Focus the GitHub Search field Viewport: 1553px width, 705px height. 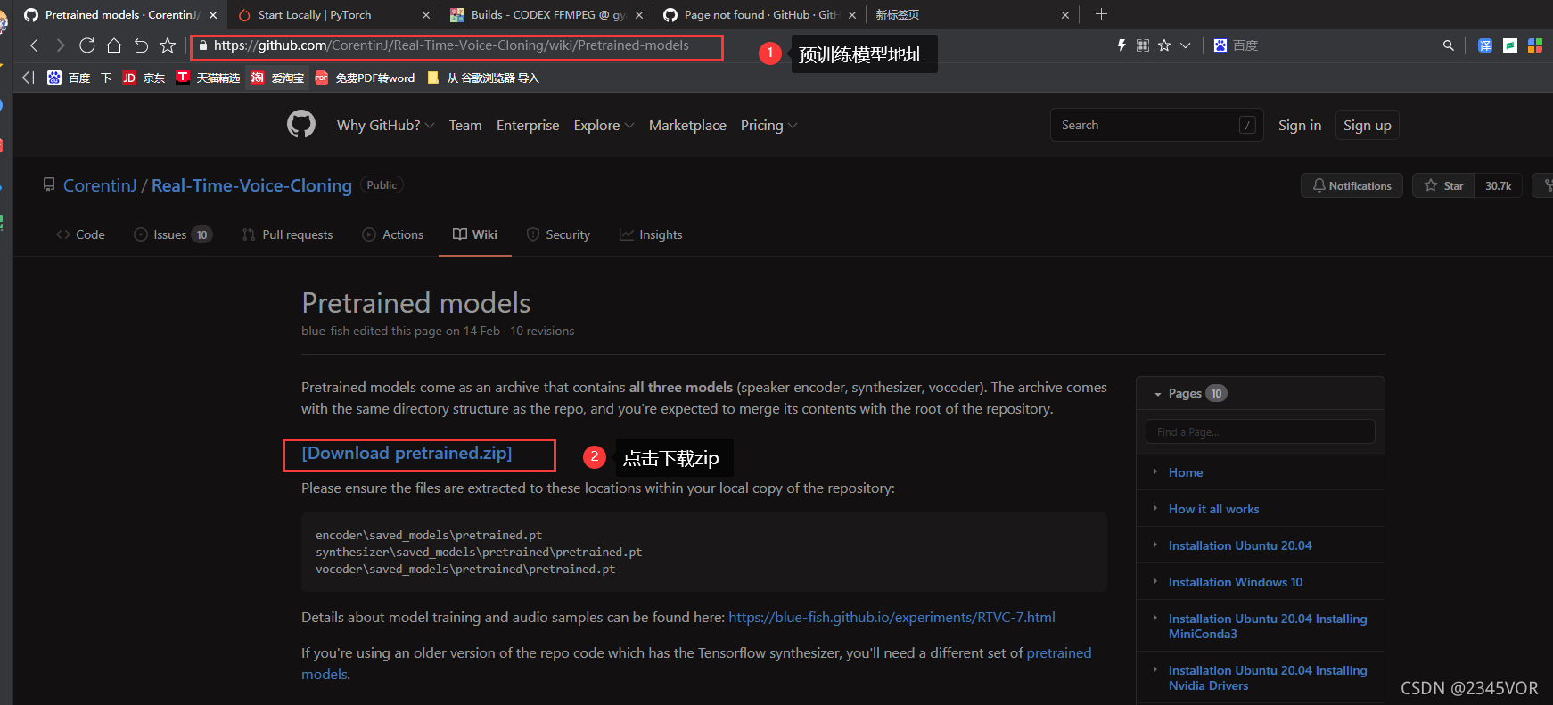pyautogui.click(x=1156, y=125)
